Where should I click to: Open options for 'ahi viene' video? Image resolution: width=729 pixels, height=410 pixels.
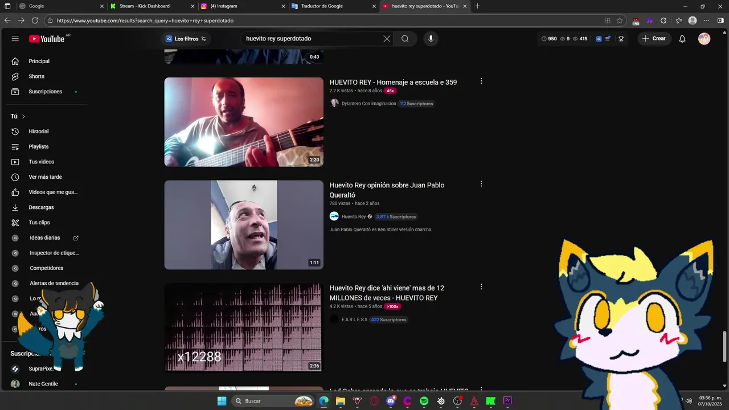click(x=481, y=287)
